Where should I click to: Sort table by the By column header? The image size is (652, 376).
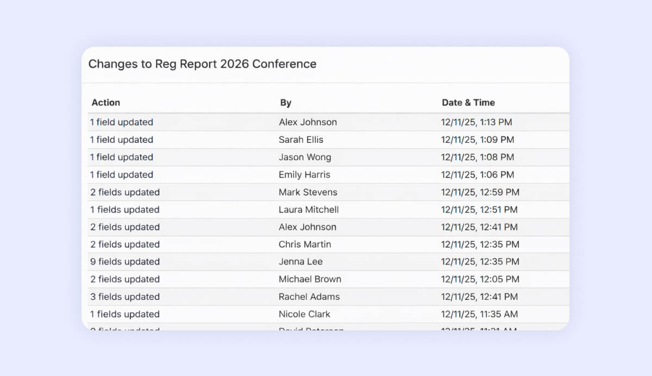[285, 103]
